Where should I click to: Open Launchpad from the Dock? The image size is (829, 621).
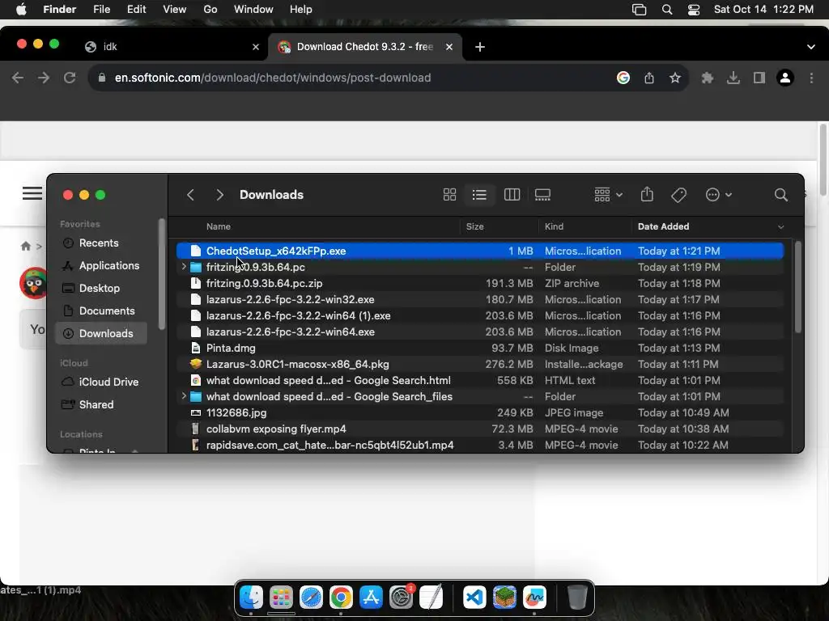281,598
